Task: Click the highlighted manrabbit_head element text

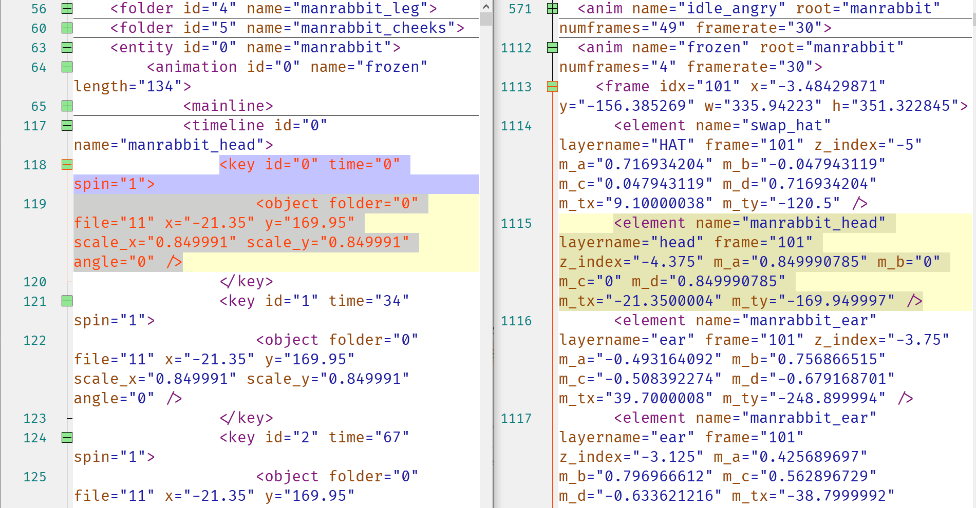Action: click(816, 223)
